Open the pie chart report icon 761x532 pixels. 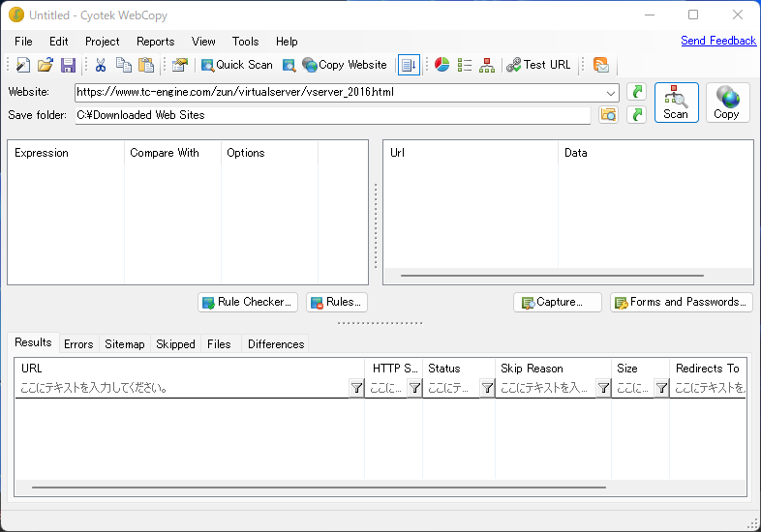pyautogui.click(x=441, y=65)
